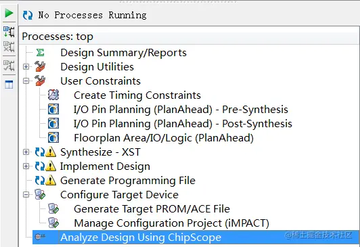Select I/O Pin Planning (PlanAhead) - Pre-Synthesis
This screenshot has height=247, width=360.
coord(181,110)
